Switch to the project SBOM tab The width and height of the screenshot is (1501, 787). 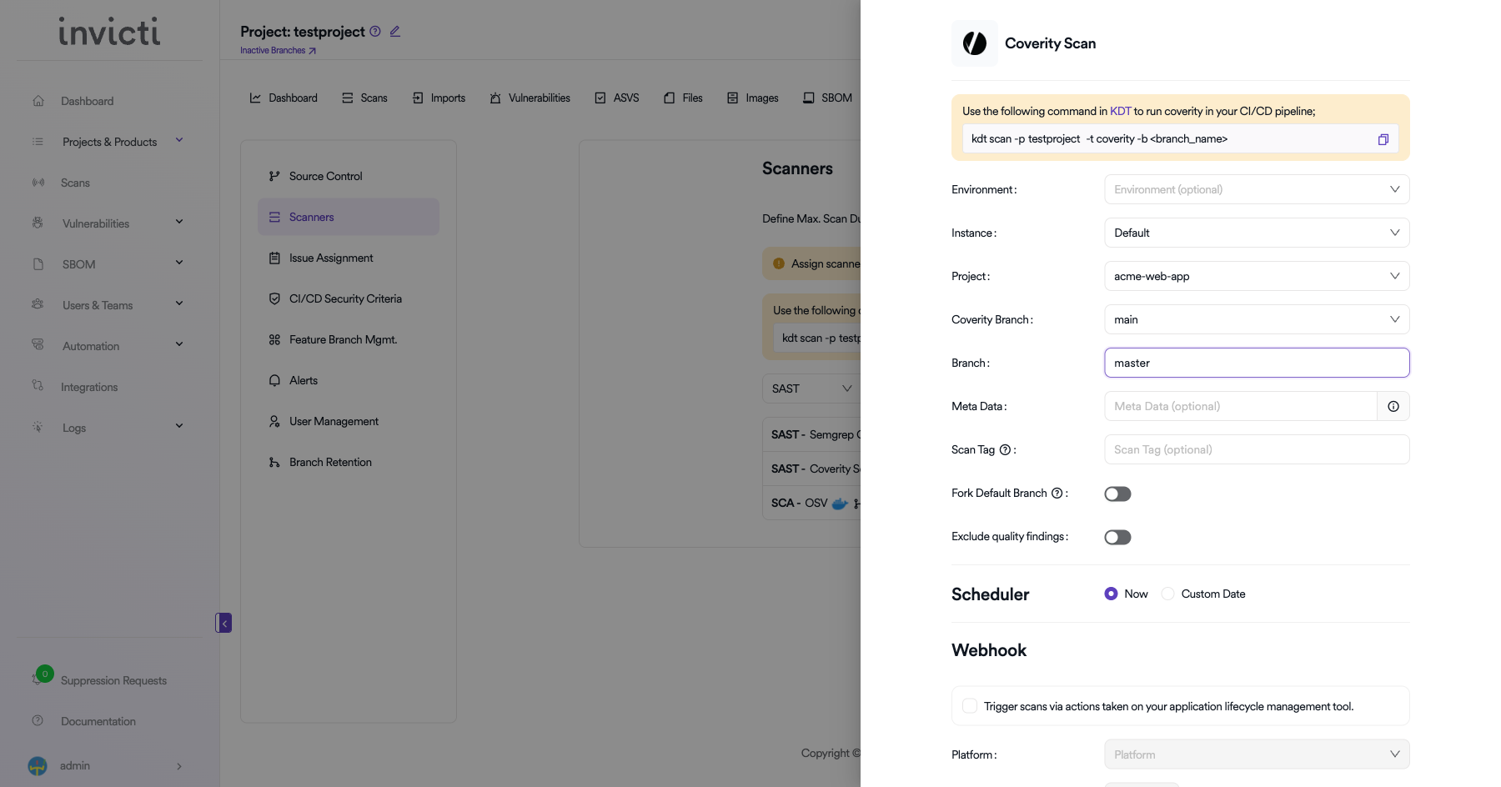[827, 98]
